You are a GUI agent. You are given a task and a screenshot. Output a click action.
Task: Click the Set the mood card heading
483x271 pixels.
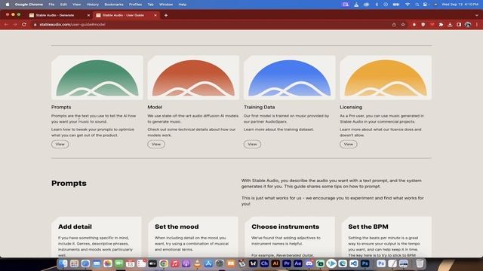click(x=177, y=227)
